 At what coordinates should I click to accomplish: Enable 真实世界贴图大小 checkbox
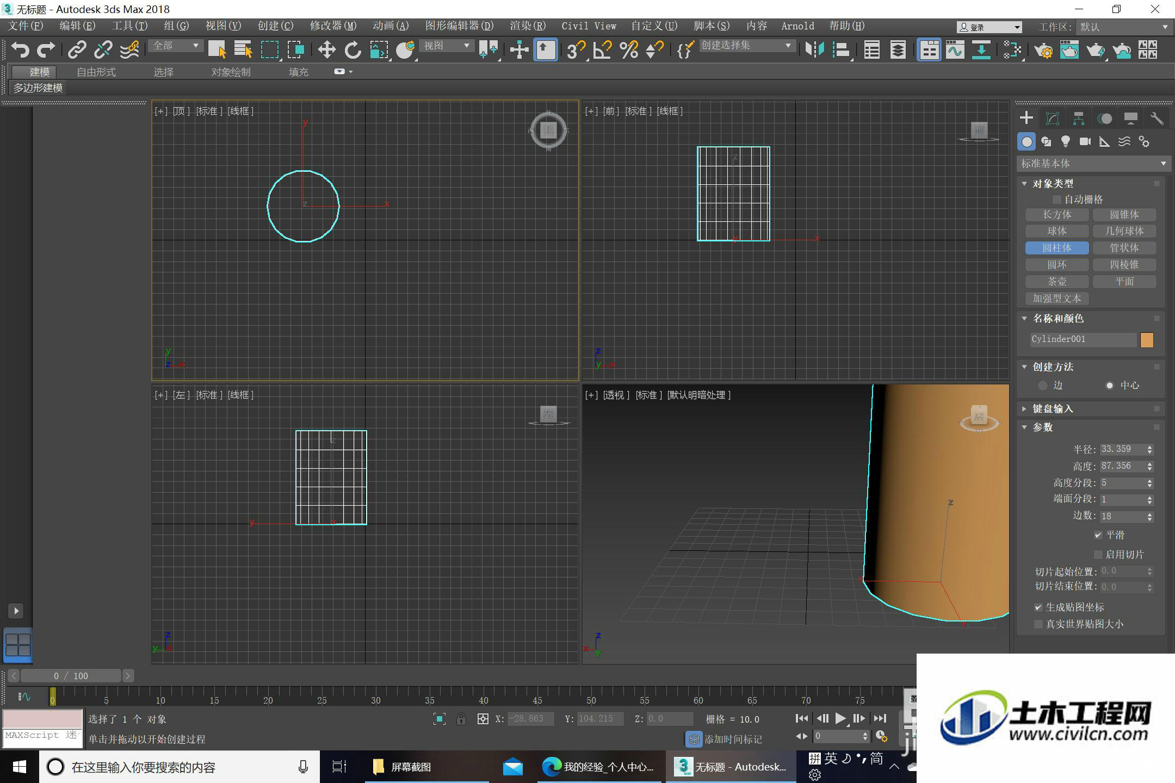pos(1038,624)
